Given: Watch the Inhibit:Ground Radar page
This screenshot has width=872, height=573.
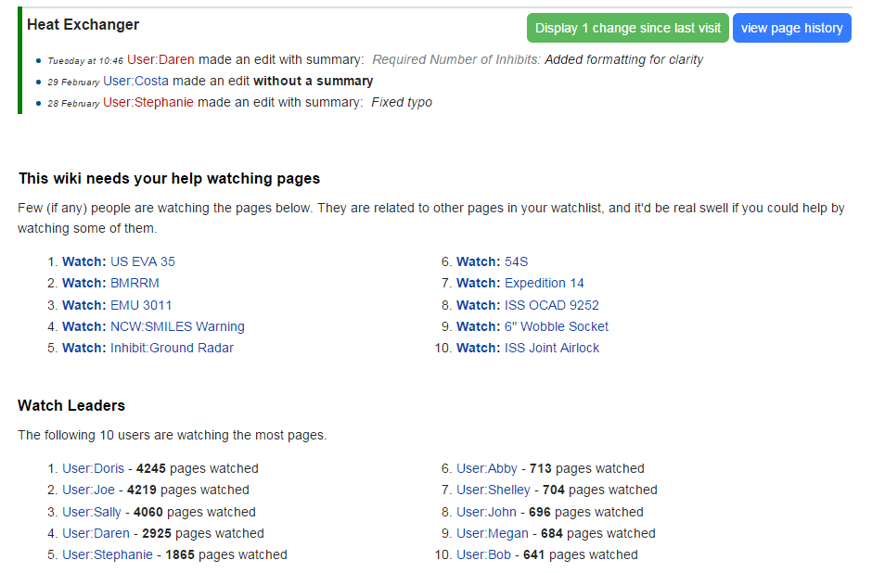Looking at the screenshot, I should [x=84, y=348].
